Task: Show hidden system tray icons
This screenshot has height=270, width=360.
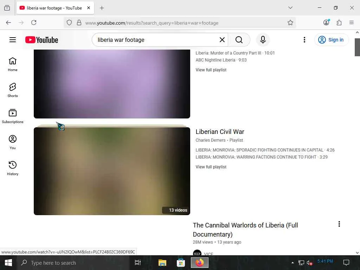Action: pos(292,263)
